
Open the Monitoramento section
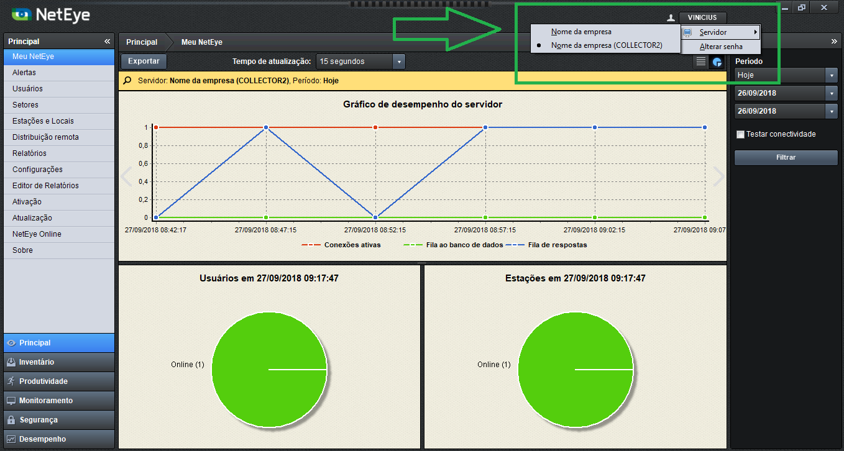pyautogui.click(x=59, y=400)
